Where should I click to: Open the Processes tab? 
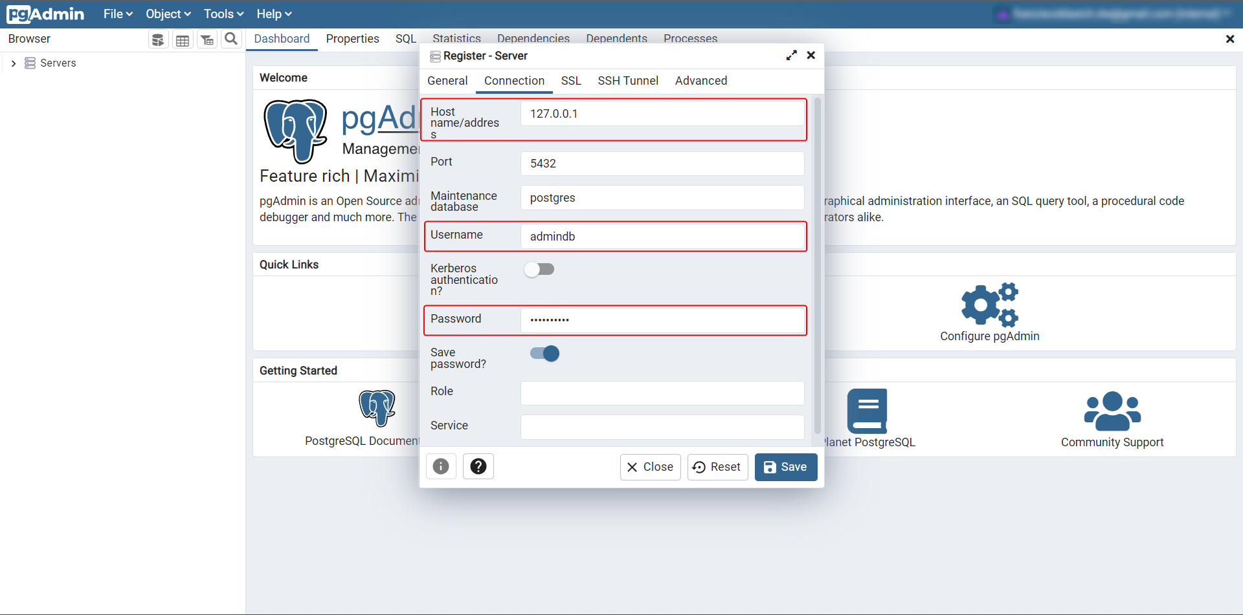pos(690,38)
